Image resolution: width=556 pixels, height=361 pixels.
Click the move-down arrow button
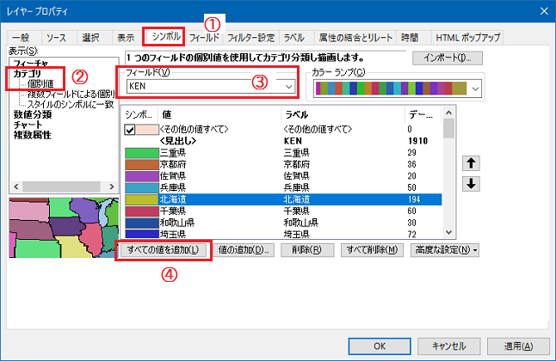[471, 184]
